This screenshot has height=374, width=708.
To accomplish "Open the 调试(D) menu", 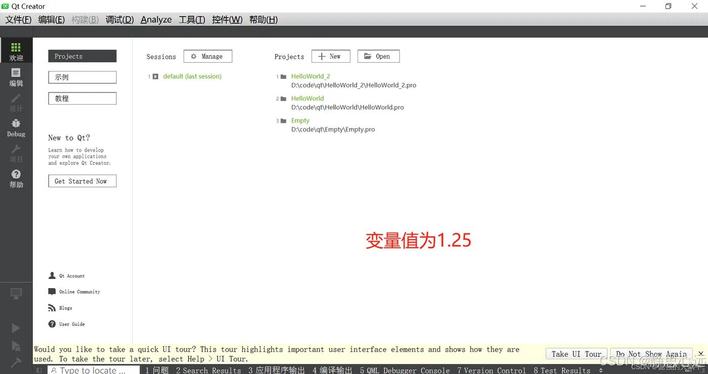I will point(120,20).
